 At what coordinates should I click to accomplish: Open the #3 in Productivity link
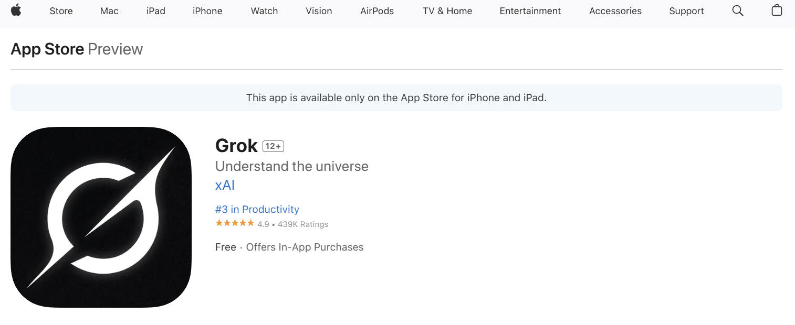point(257,209)
